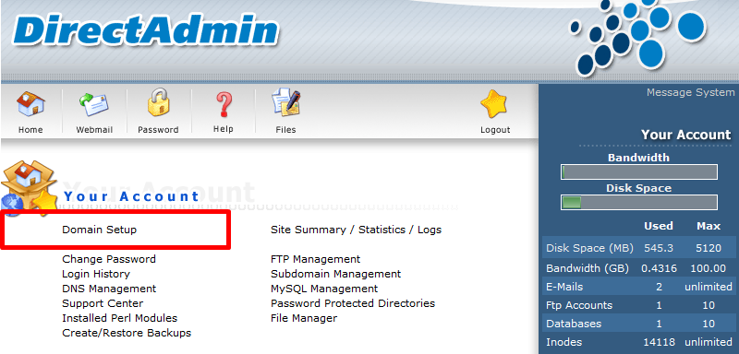Open the Message System link
Screen dimensions: 739x354
690,92
